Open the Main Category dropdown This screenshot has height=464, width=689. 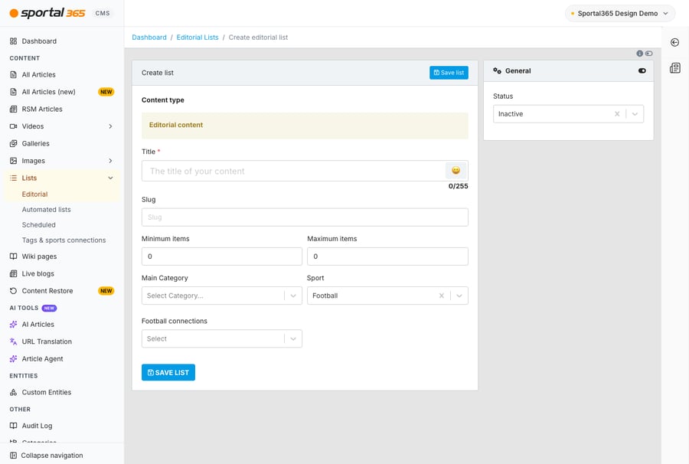(x=222, y=296)
